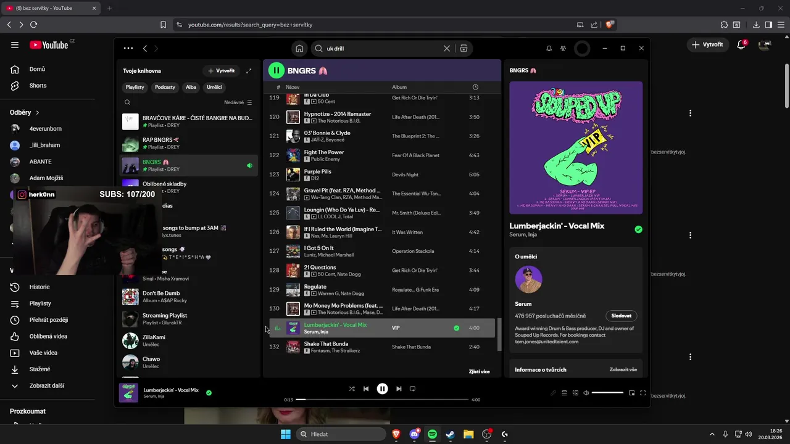This screenshot has height=444, width=790.
Task: Expand the library panel to full width
Action: click(249, 71)
